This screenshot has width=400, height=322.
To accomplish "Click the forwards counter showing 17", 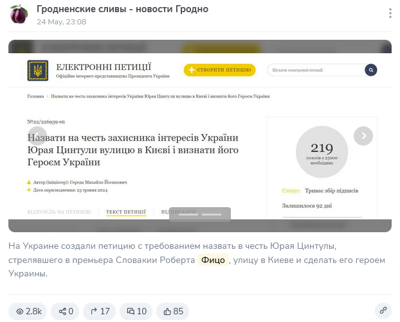I will (100, 311).
